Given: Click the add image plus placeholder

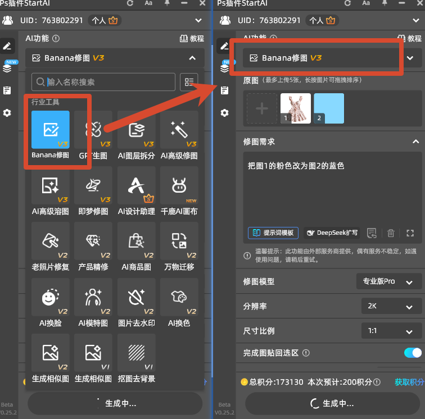Looking at the screenshot, I should coord(262,108).
